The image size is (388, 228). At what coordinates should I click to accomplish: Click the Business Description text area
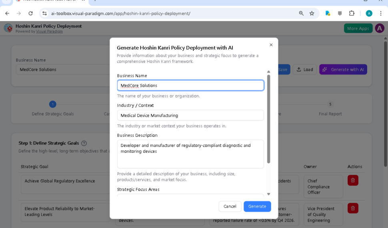pos(190,154)
